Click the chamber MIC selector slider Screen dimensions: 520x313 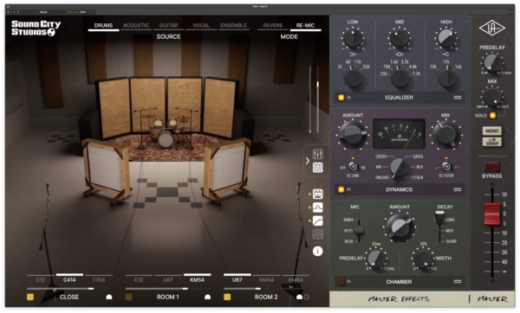(x=359, y=231)
